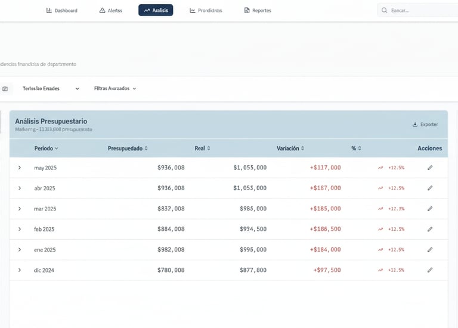This screenshot has width=458, height=328.
Task: Expand the feb 2025 row
Action: pos(20,229)
